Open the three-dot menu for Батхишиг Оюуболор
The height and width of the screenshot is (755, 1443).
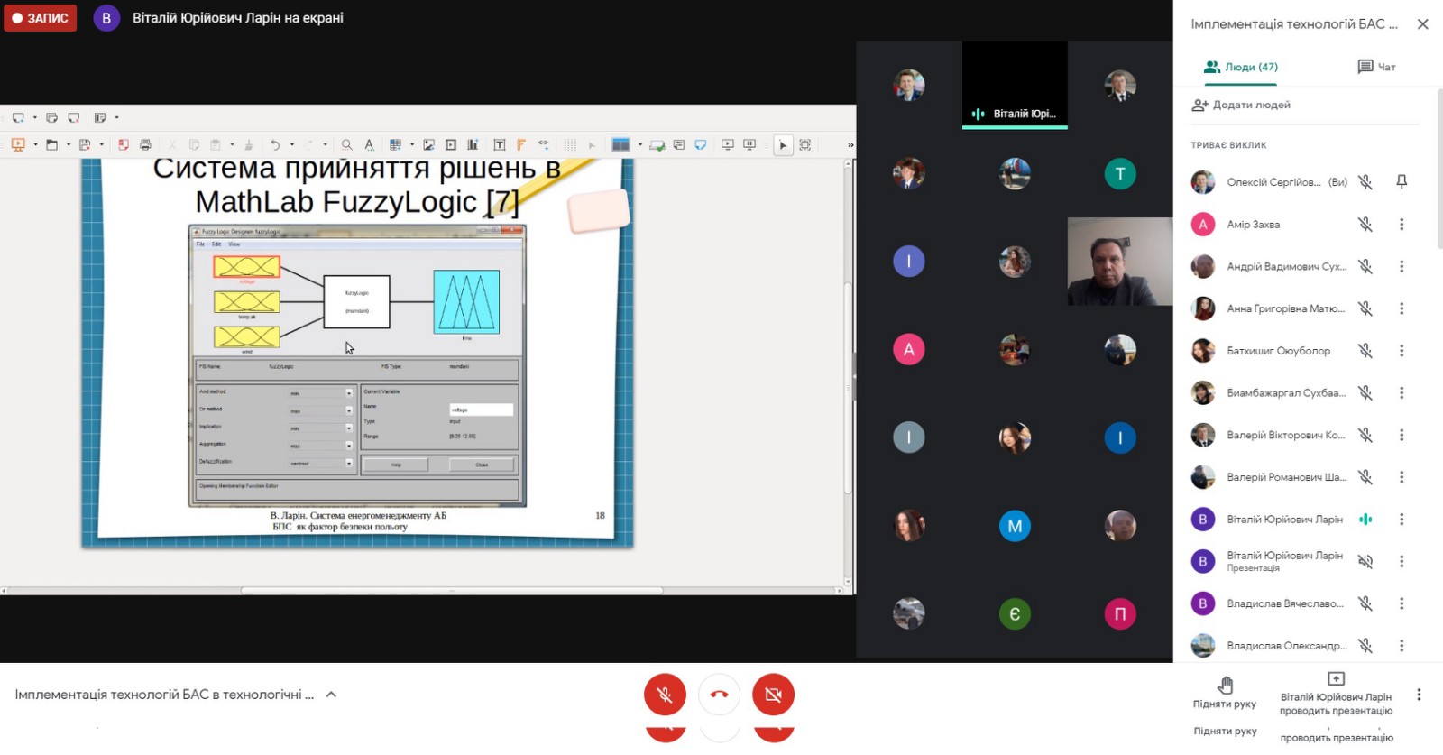pos(1402,351)
